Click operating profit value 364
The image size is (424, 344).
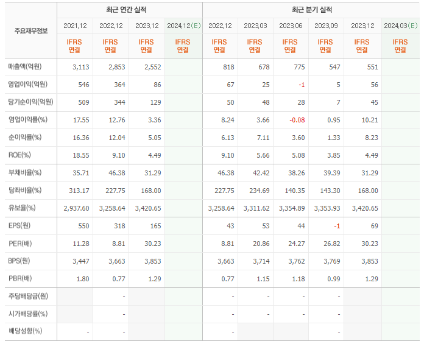[x=119, y=85]
